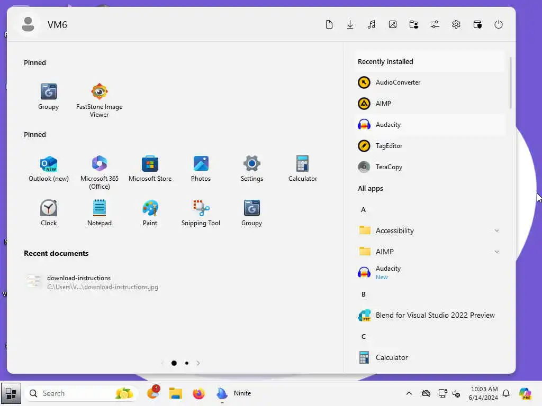
Task: Select first pinned page dot
Action: coord(174,363)
